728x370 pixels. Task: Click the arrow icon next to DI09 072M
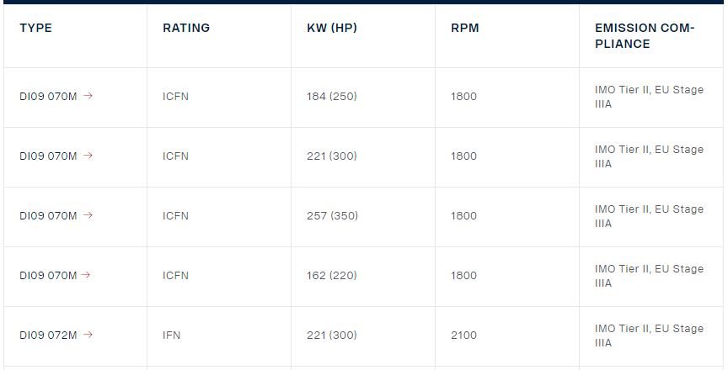88,335
